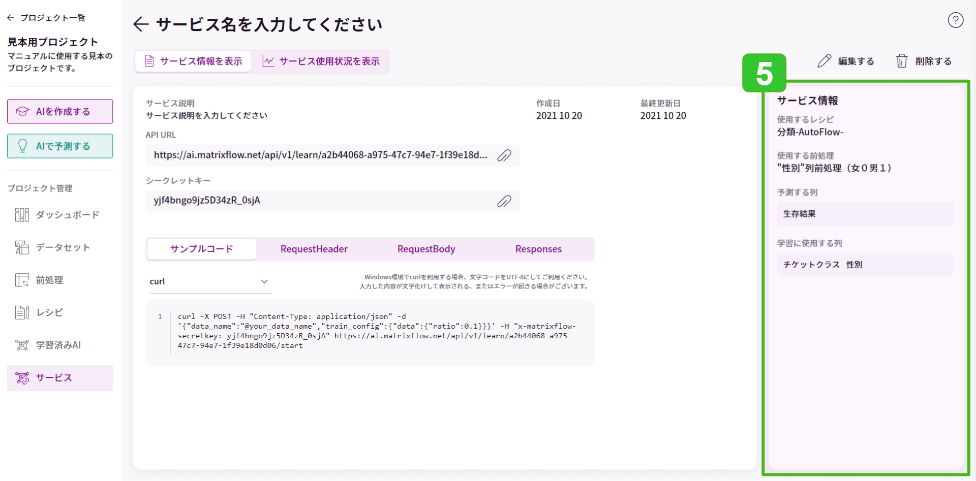
Task: Copy secret key with the clip icon
Action: 504,201
